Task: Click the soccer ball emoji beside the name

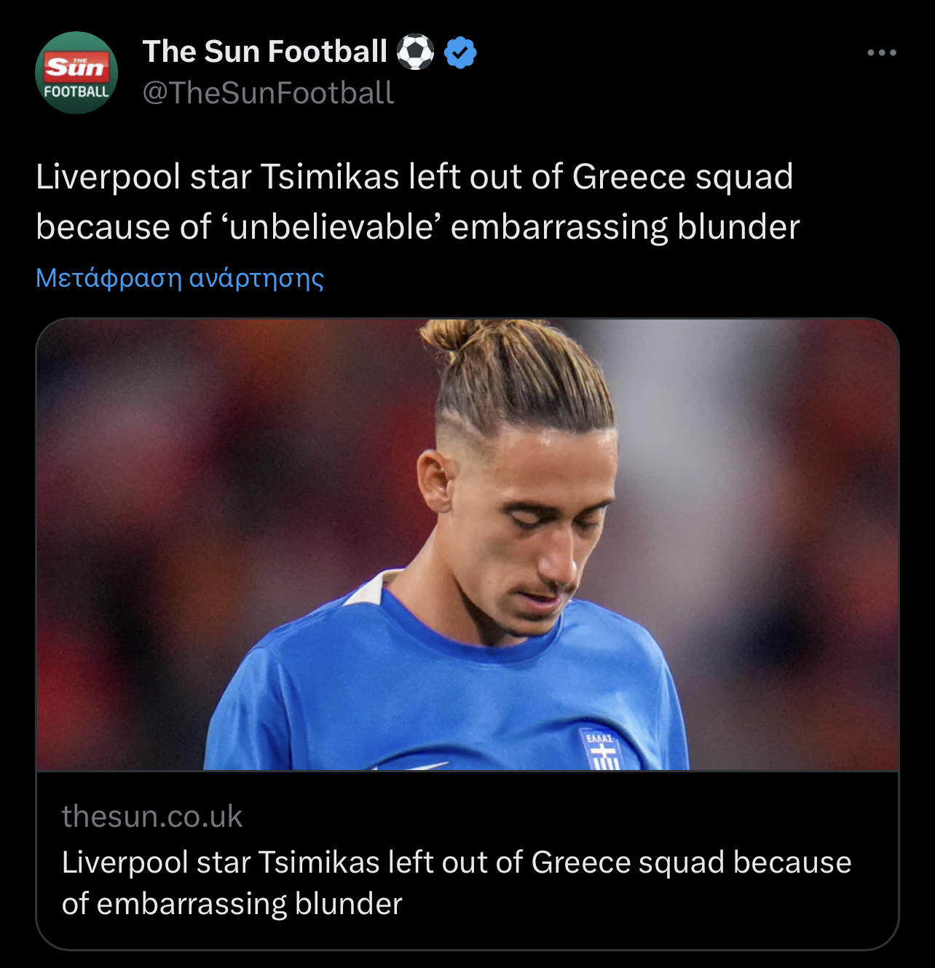Action: 415,52
